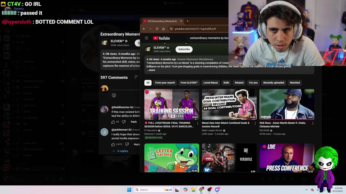The image size is (346, 194).
Task: Go back with the browser back arrow
Action: click(144, 29)
